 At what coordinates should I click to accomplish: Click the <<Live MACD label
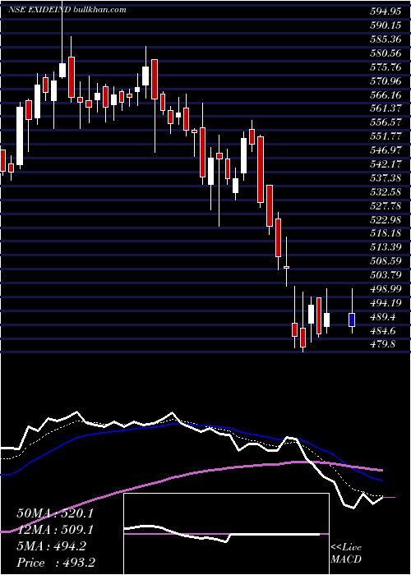[x=346, y=554]
